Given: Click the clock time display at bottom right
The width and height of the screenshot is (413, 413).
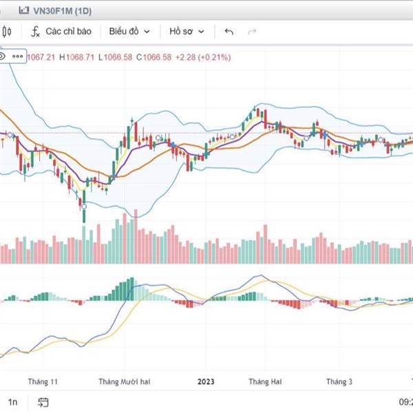Looking at the screenshot, I should pyautogui.click(x=405, y=402).
